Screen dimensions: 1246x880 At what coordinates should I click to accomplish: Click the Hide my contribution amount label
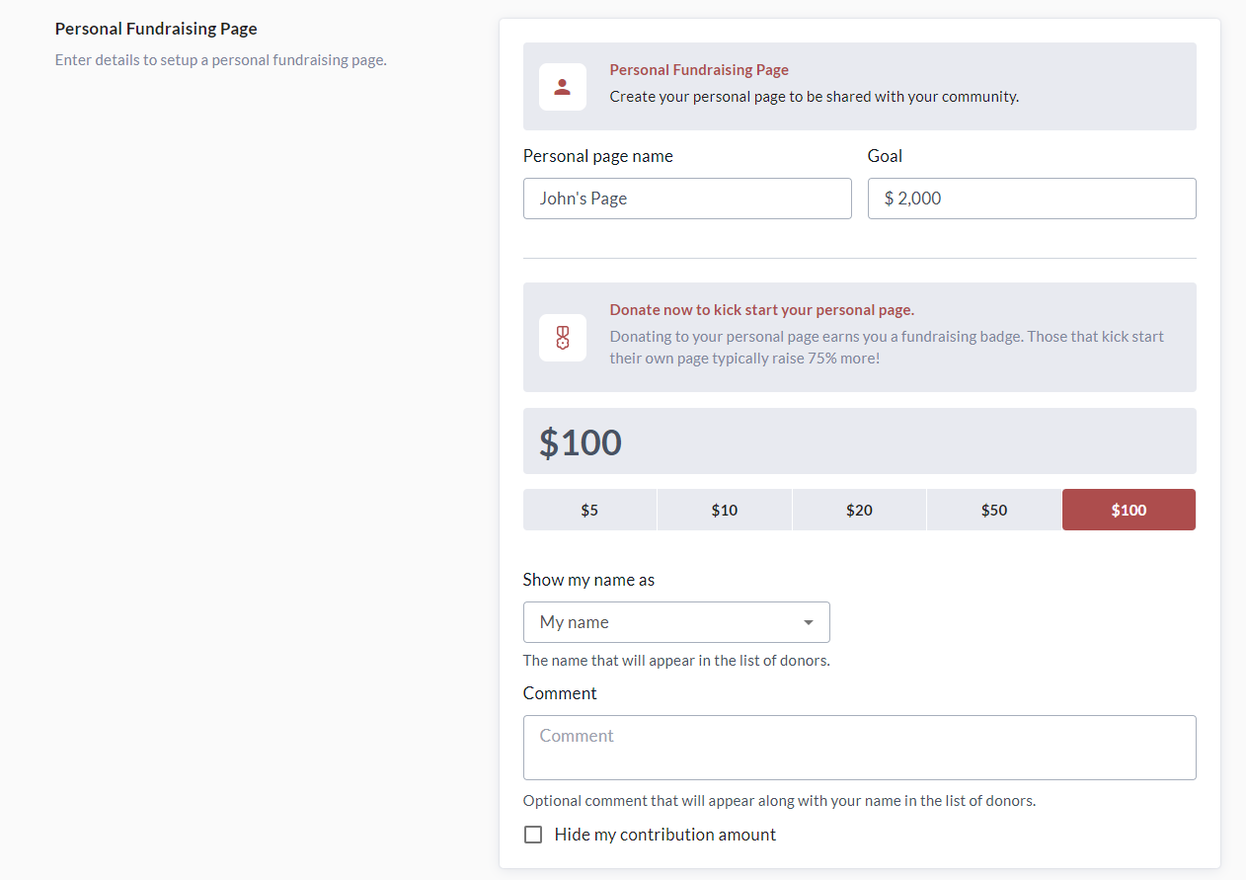665,835
